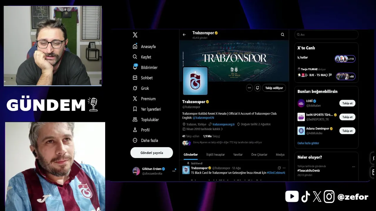Image resolution: width=376 pixels, height=211 pixels.
Task: Open 1,9 Mn Takipçi list
Action: coord(211,136)
